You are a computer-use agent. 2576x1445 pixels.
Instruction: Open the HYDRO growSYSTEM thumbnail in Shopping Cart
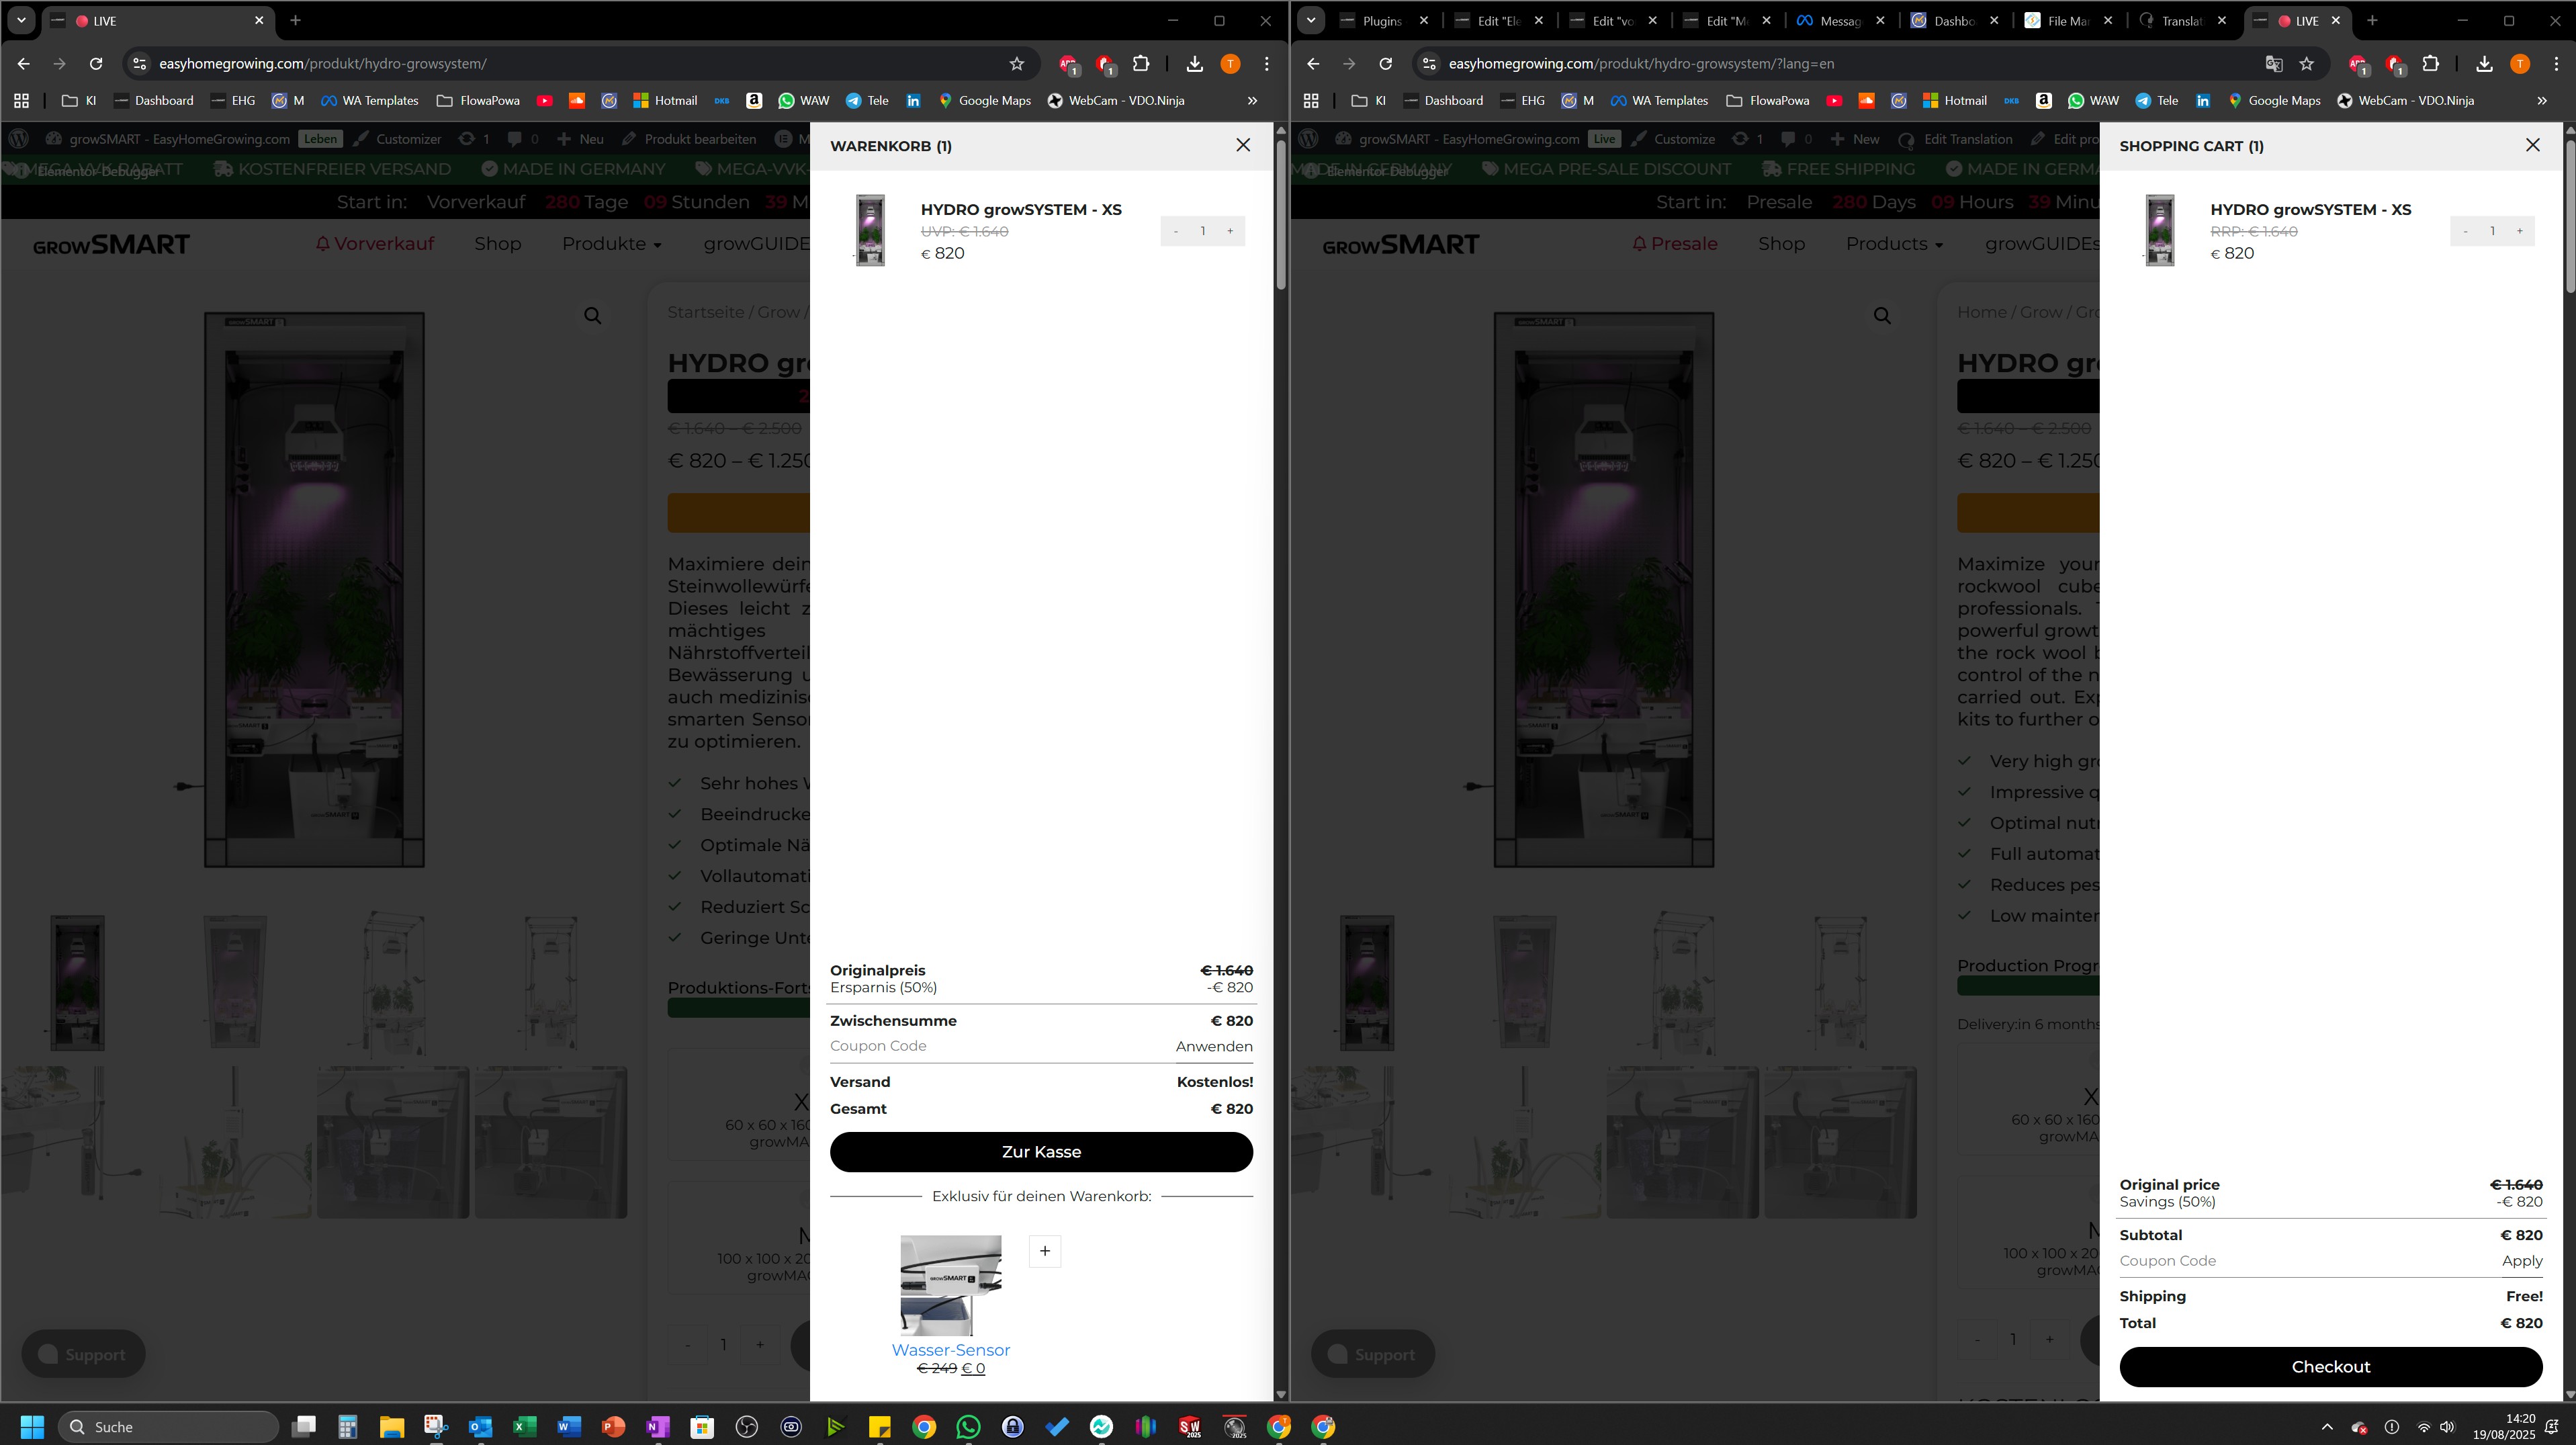[x=2160, y=230]
